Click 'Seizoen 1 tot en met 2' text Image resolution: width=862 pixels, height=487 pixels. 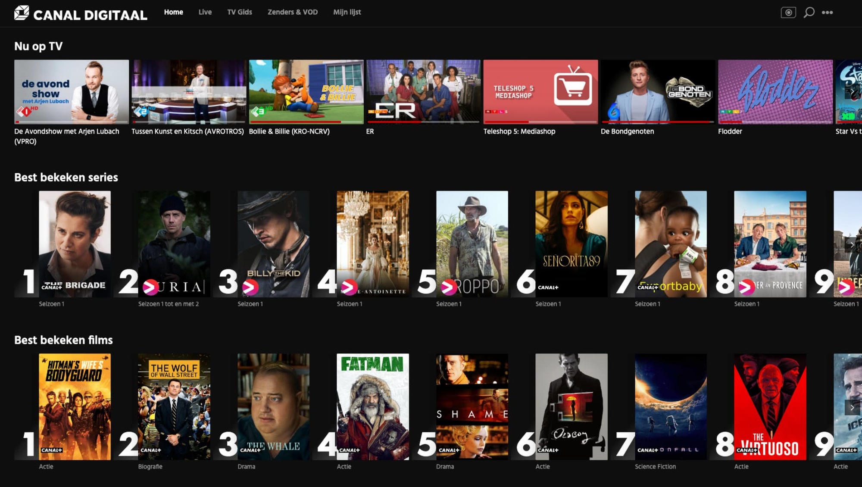pyautogui.click(x=169, y=304)
